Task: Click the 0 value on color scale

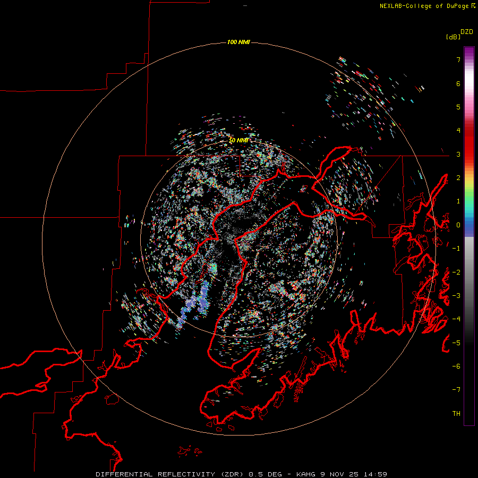Action: coord(458,225)
